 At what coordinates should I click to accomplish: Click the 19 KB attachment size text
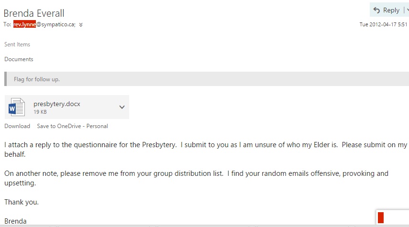pyautogui.click(x=40, y=112)
